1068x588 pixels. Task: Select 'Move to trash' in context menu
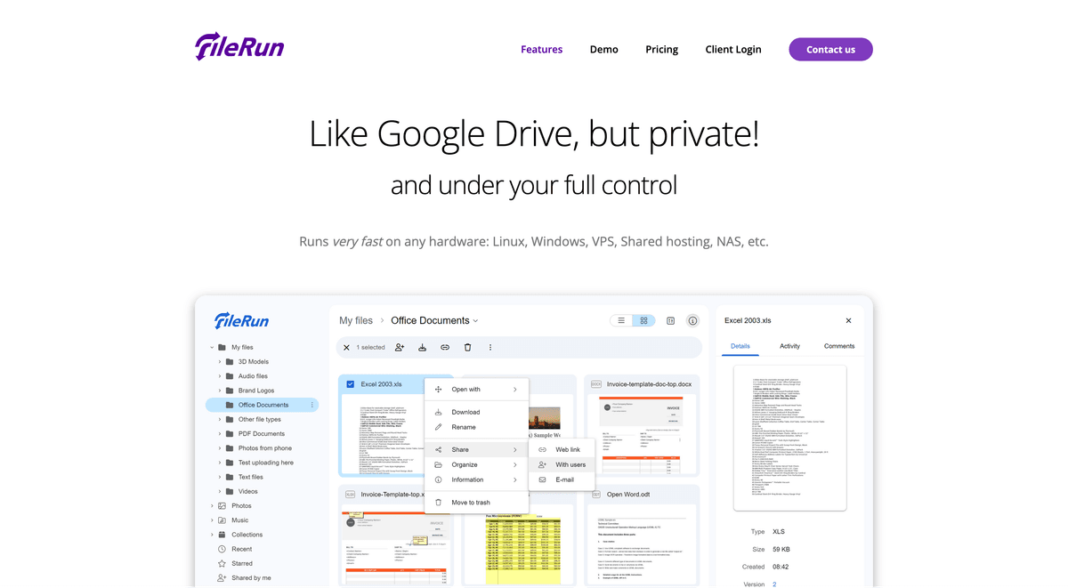coord(470,503)
